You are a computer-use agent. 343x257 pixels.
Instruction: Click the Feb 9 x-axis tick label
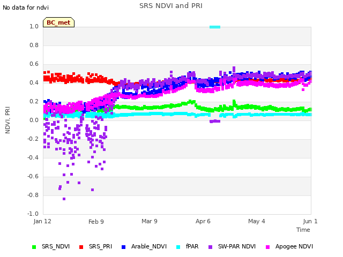[96, 222]
